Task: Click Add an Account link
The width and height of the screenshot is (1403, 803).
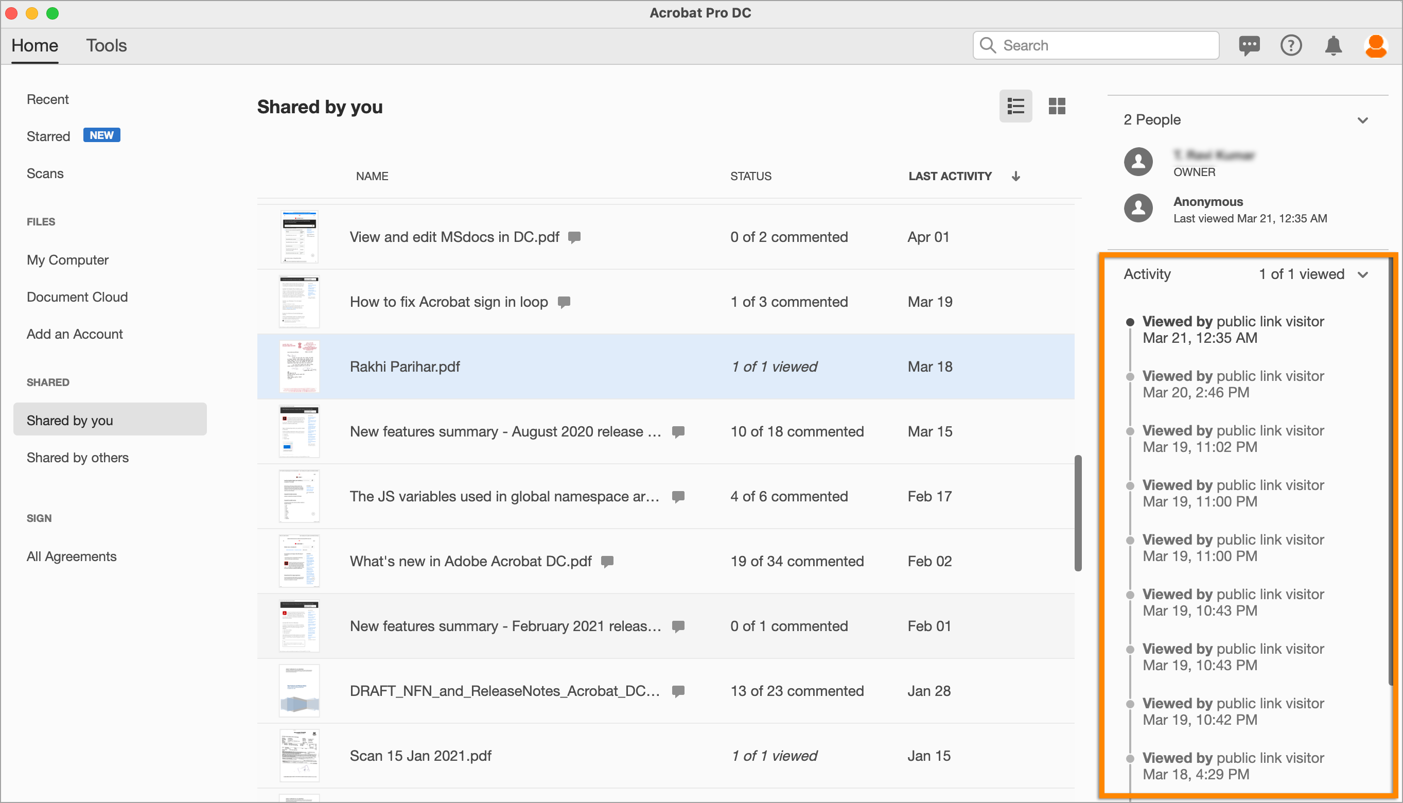Action: coord(75,334)
